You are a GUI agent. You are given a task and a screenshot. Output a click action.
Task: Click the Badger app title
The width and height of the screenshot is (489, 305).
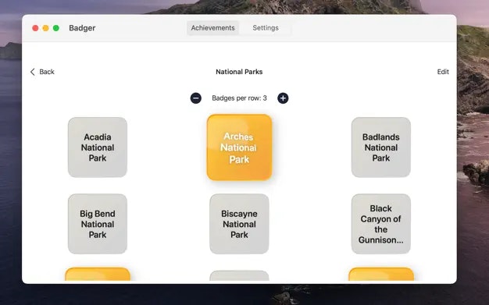[x=82, y=28]
